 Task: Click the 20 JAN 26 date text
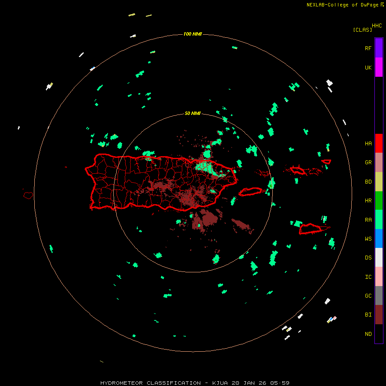(249, 383)
